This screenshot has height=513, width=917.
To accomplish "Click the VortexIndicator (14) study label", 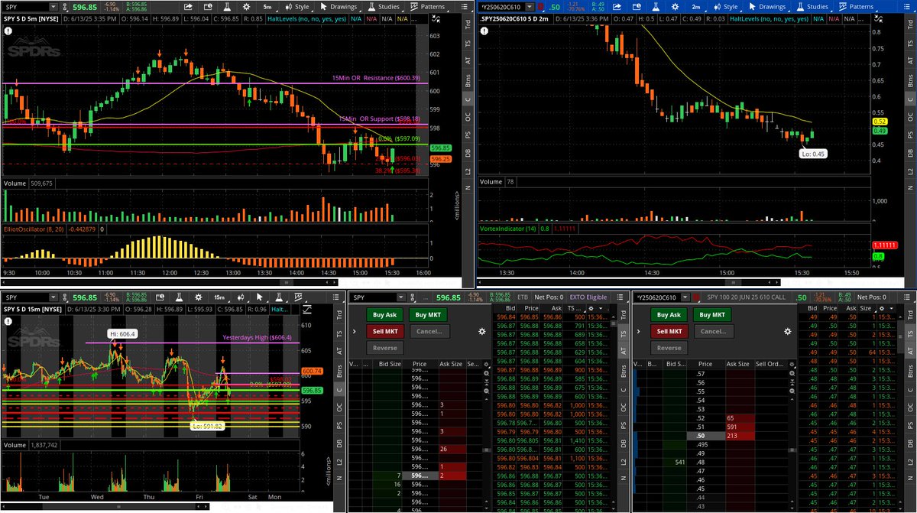I will click(x=509, y=228).
